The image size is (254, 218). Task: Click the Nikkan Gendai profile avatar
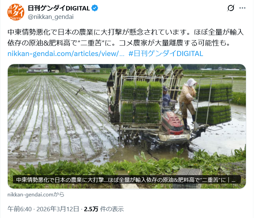tap(16, 12)
